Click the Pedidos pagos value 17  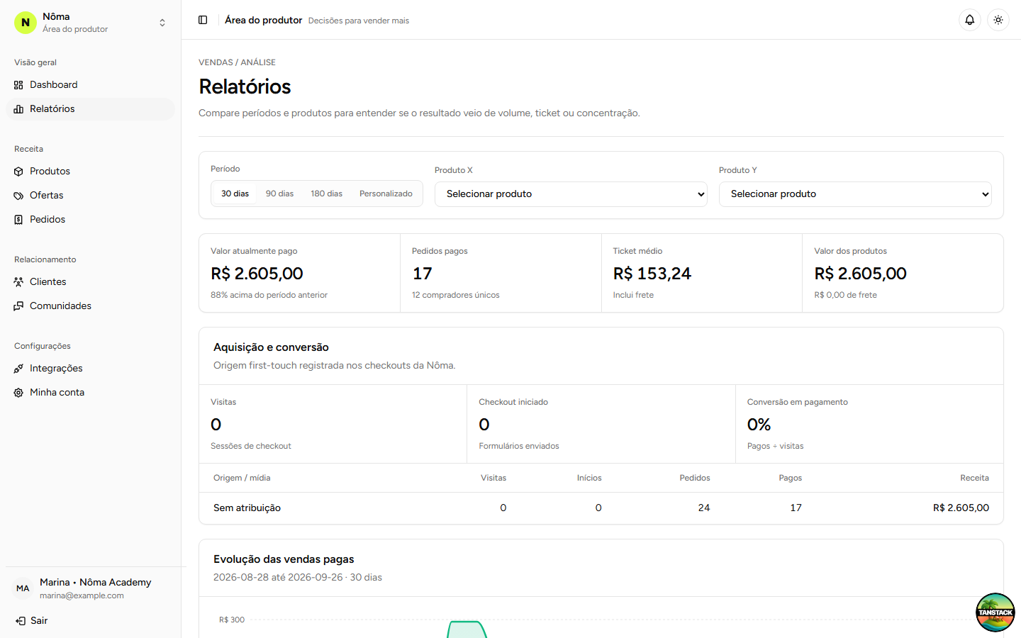pyautogui.click(x=423, y=274)
